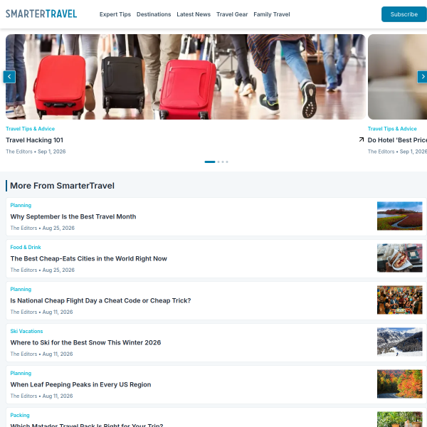
Task: Open Is National Cheap Flight Day article
Action: click(100, 300)
